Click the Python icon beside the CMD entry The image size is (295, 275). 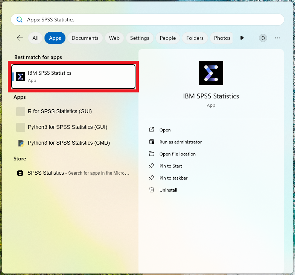click(21, 143)
